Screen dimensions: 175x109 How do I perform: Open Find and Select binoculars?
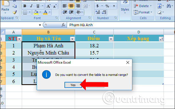point(168,6)
